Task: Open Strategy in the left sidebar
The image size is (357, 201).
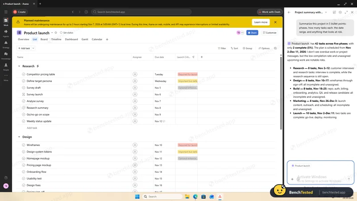Action: [6, 44]
